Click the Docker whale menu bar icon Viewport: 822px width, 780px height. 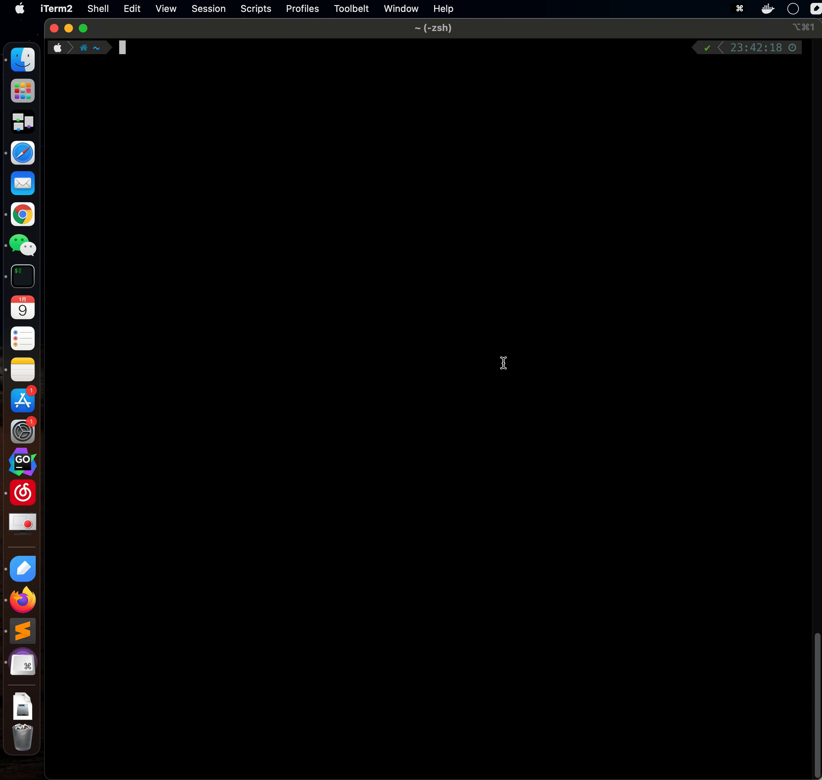[x=767, y=9]
